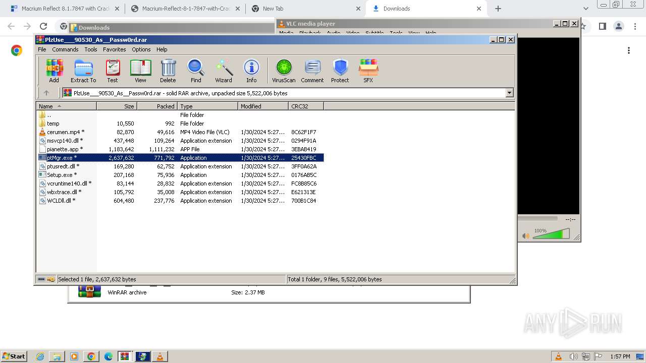The height and width of the screenshot is (363, 646).
Task: Open the Options menu
Action: point(141,49)
